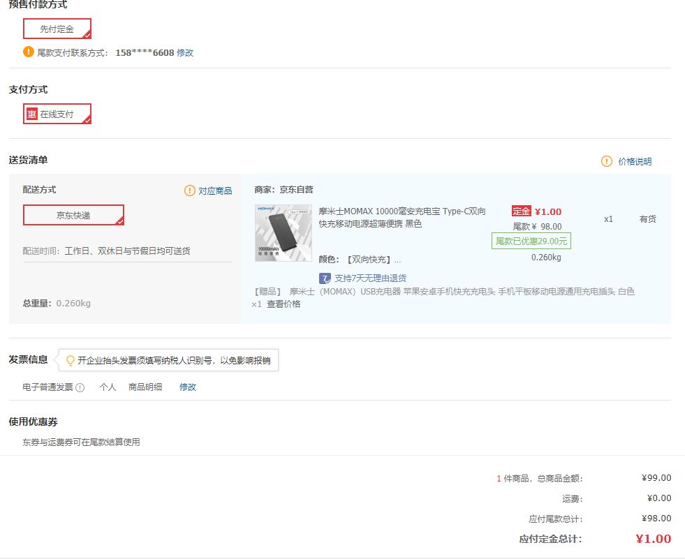Open the 对应商品 link

point(215,191)
